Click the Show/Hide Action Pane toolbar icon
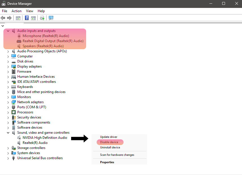Viewport: 242px width, 175px height. pos(33,18)
